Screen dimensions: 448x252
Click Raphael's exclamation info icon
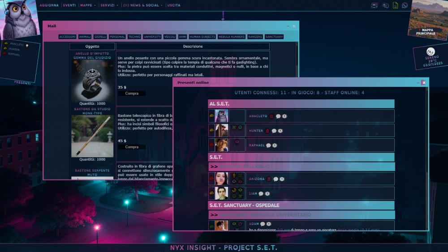point(275,145)
